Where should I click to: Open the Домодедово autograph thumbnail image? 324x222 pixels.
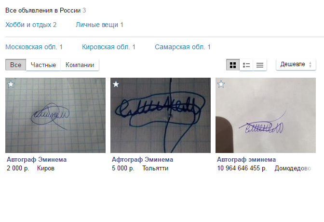click(266, 115)
